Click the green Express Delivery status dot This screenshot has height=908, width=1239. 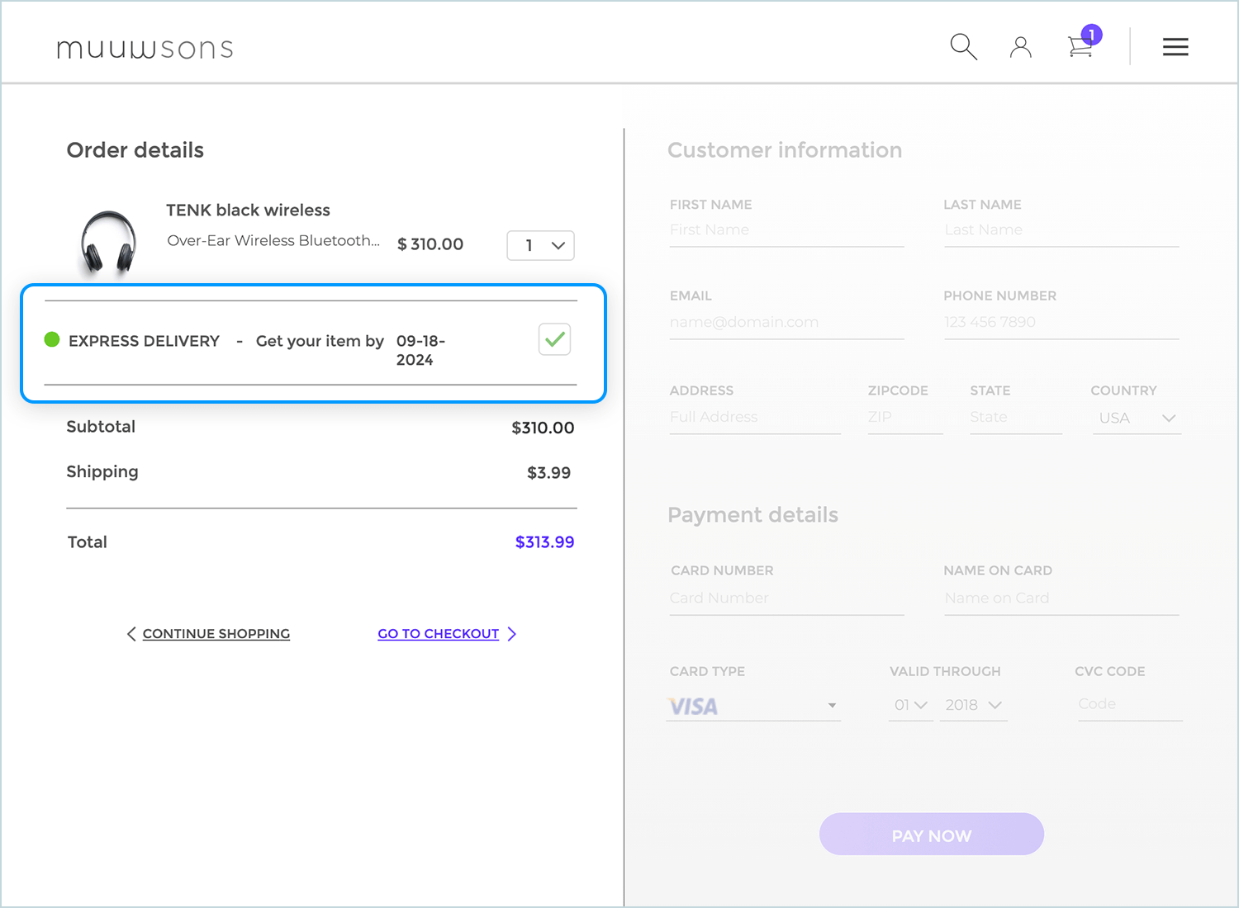pos(52,339)
